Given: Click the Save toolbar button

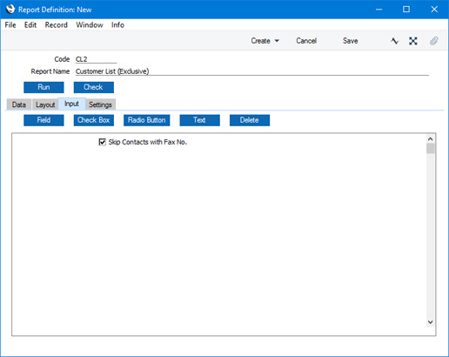Looking at the screenshot, I should [351, 41].
